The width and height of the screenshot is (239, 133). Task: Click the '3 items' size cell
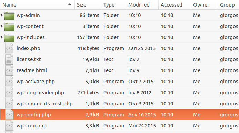coord(91,26)
